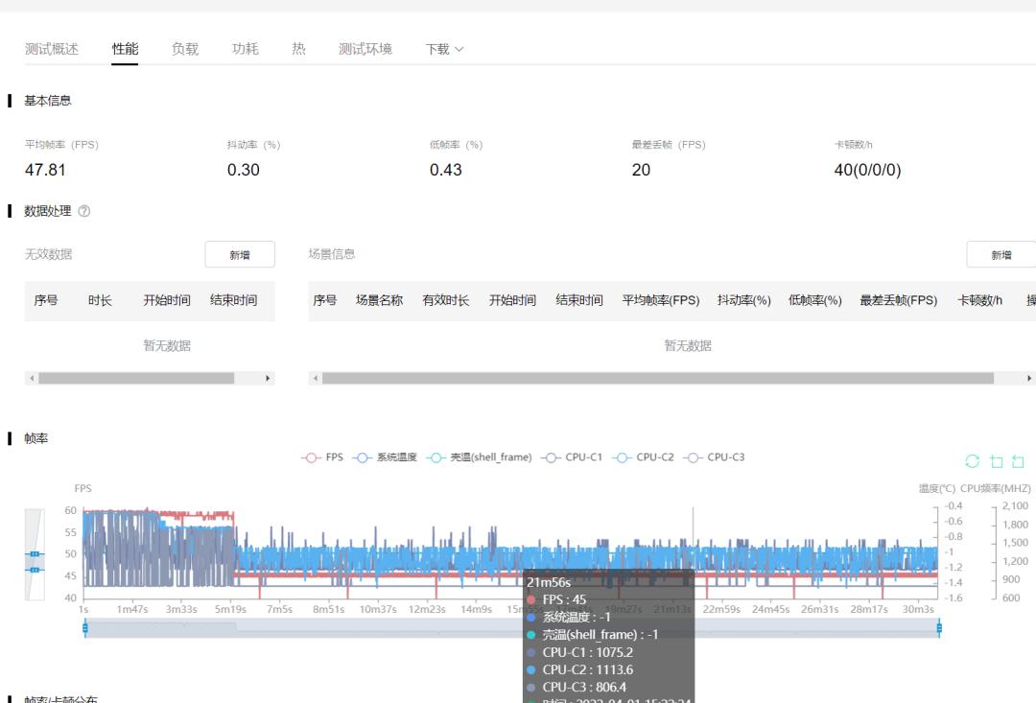1036x703 pixels.
Task: Click help icon beside 数据处理
Action: coord(83,211)
